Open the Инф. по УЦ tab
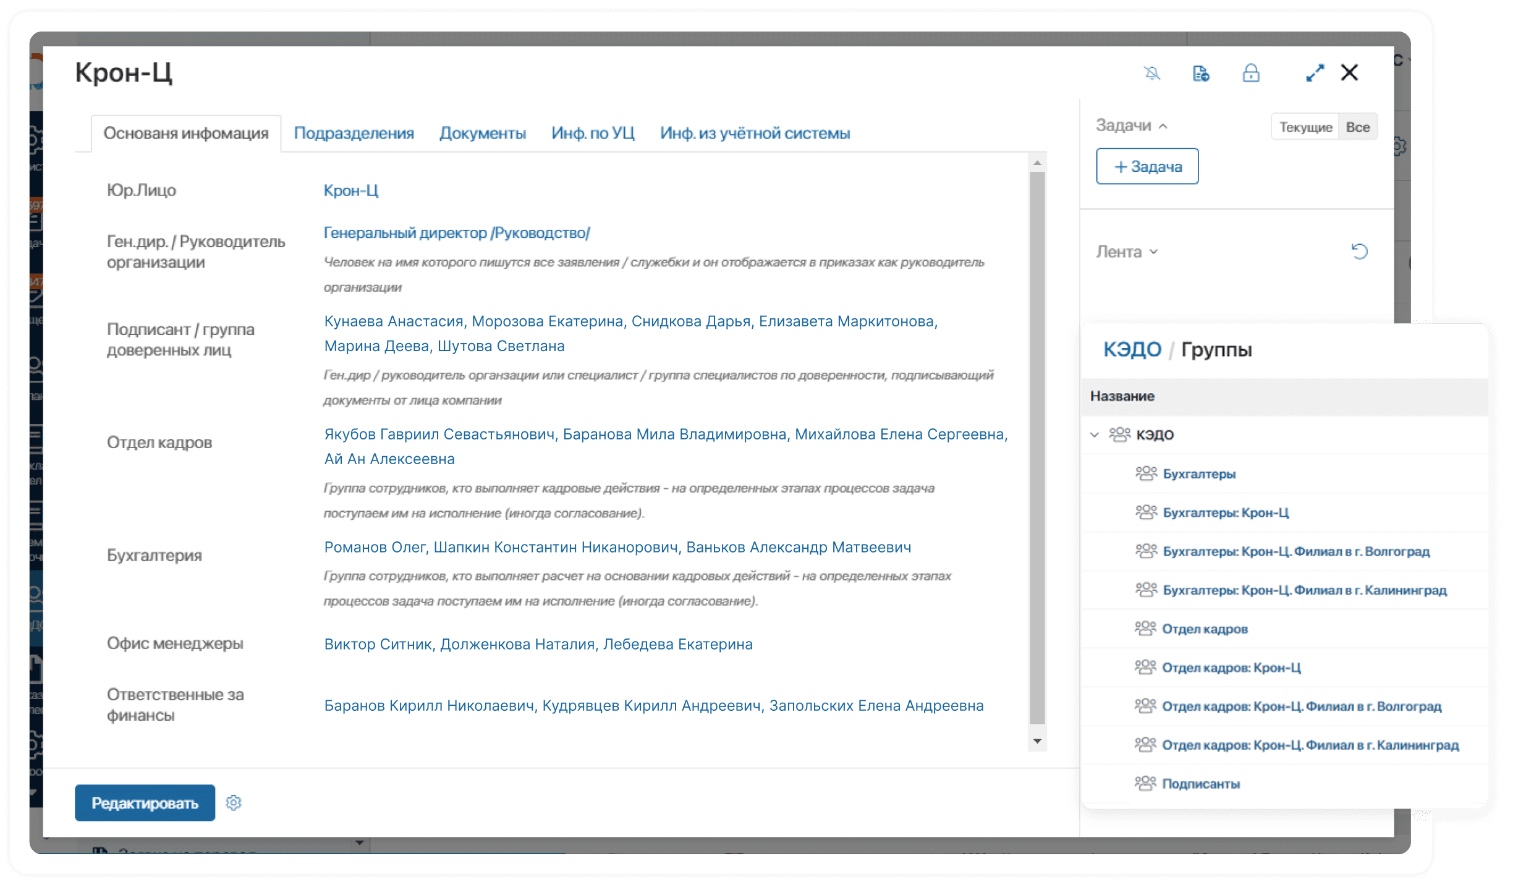Screen dimensions: 1518x895 [x=593, y=133]
